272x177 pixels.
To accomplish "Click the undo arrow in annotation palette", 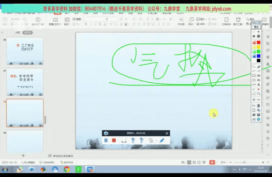I will point(254,106).
